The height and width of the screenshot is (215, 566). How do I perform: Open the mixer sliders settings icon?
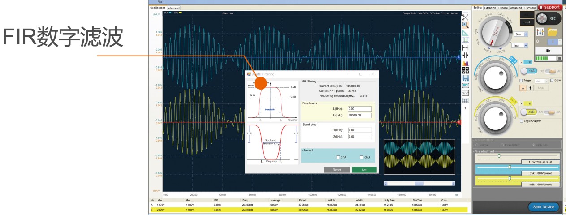540,32
